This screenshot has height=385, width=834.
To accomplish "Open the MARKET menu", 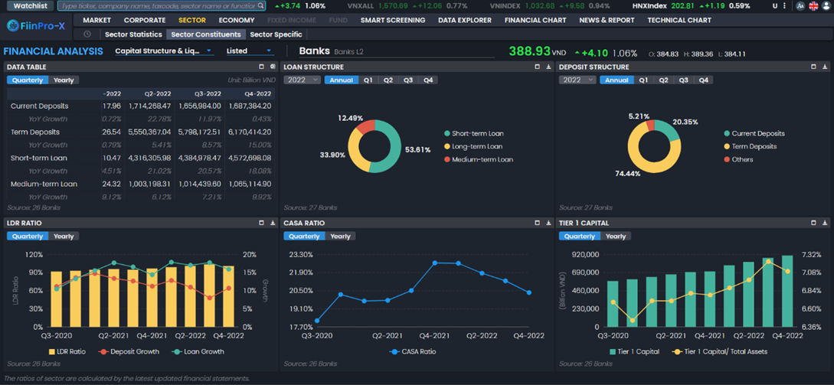I will point(96,20).
